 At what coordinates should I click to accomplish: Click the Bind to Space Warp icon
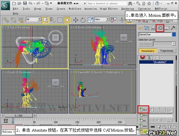(21, 20)
